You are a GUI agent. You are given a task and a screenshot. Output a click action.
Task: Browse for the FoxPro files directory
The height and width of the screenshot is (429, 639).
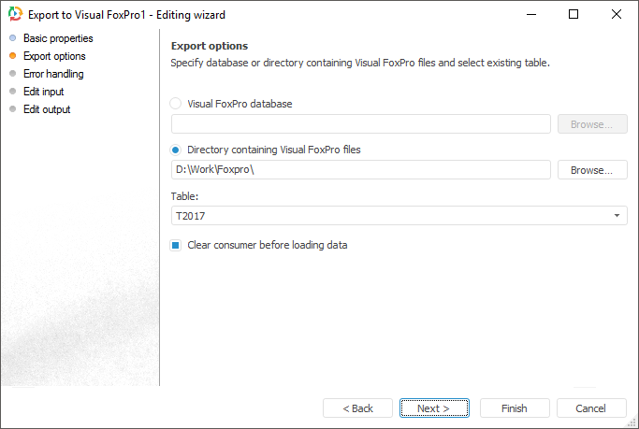click(x=592, y=170)
